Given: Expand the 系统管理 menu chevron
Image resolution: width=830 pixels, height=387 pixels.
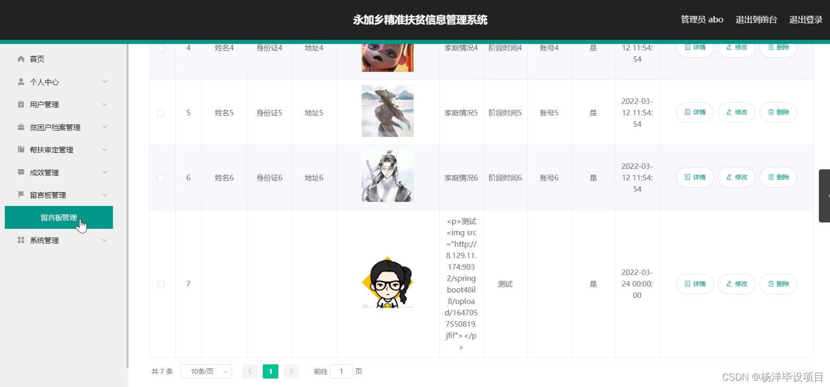Looking at the screenshot, I should coord(105,240).
